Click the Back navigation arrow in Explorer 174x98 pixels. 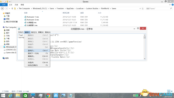tap(2, 8)
